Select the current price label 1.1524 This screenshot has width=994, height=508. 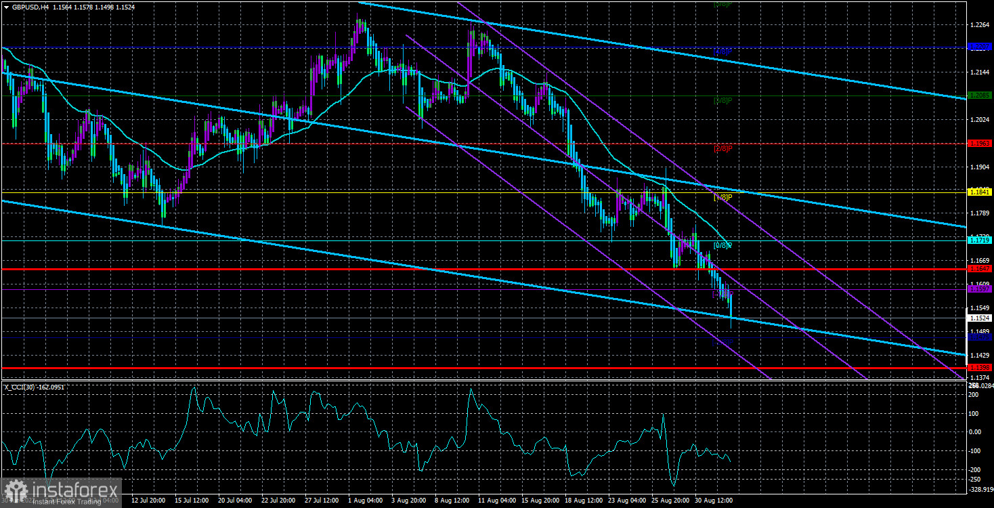(980, 318)
